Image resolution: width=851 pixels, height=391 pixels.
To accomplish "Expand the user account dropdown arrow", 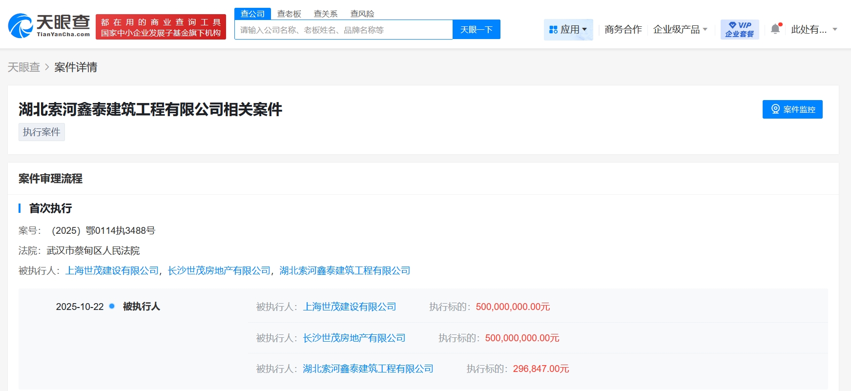I will [x=835, y=30].
